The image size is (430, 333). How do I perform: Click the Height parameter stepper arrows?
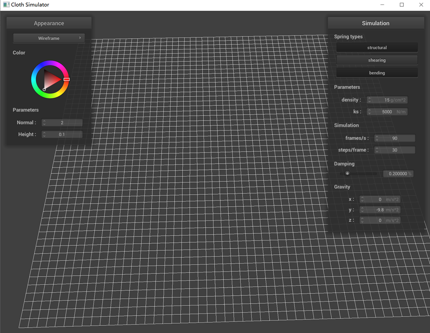click(44, 134)
